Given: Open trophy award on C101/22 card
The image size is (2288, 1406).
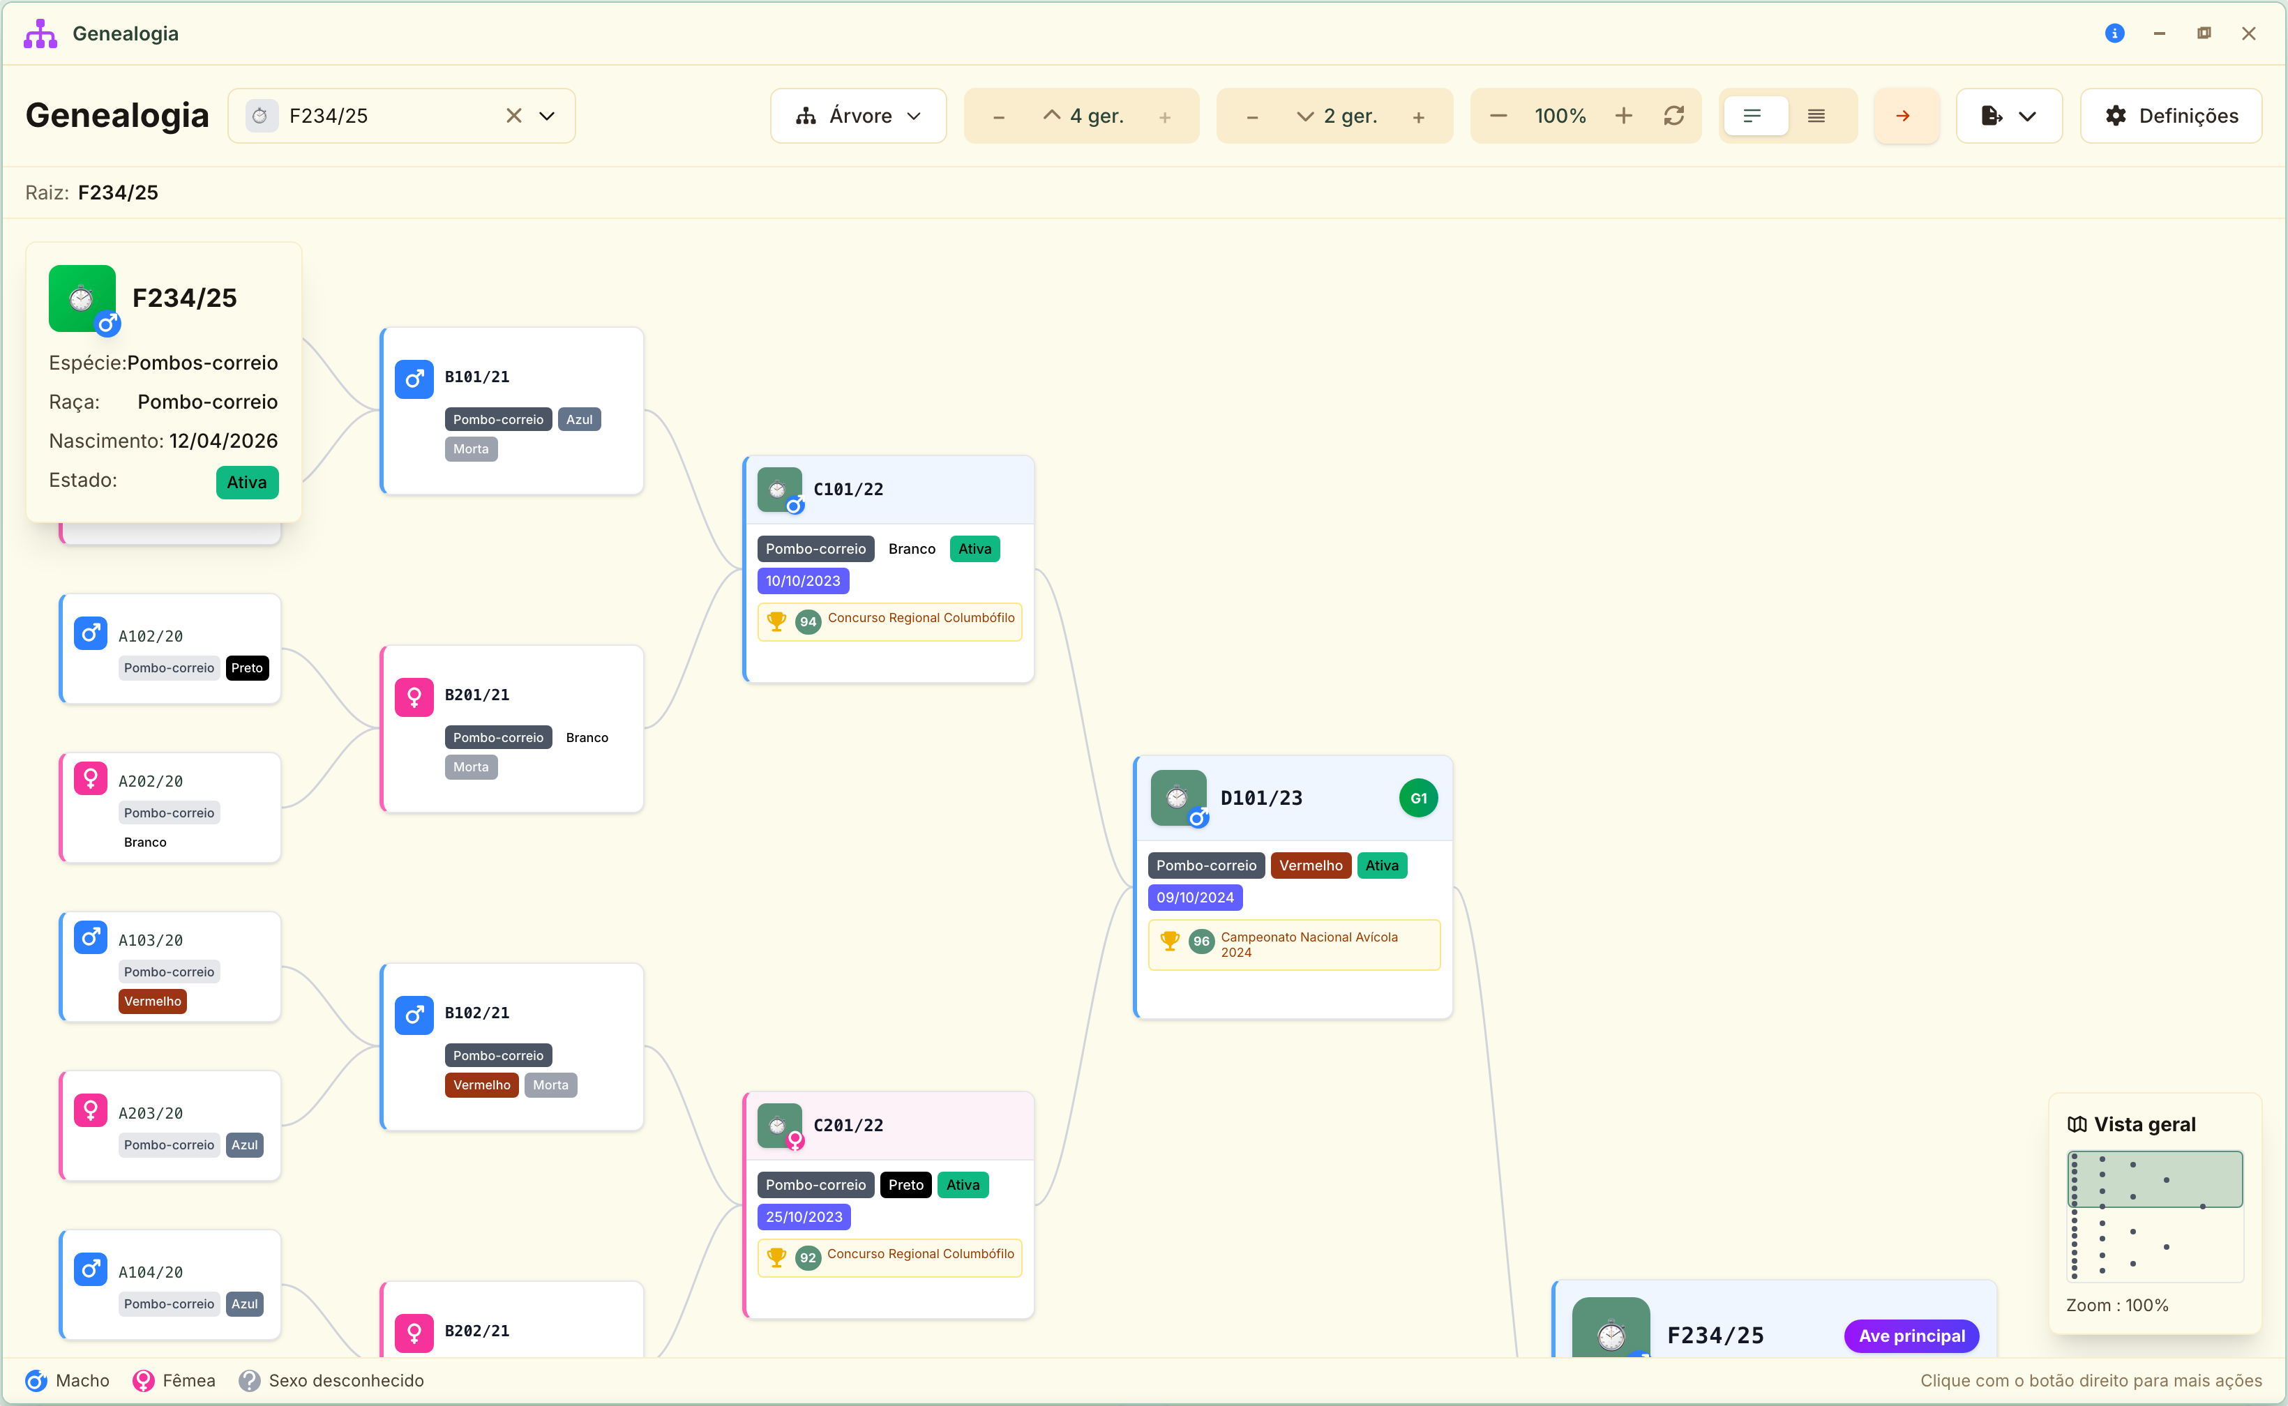Looking at the screenshot, I should click(x=889, y=621).
